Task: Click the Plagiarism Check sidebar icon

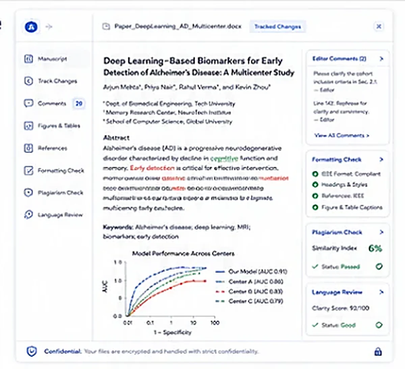Action: pyautogui.click(x=29, y=193)
